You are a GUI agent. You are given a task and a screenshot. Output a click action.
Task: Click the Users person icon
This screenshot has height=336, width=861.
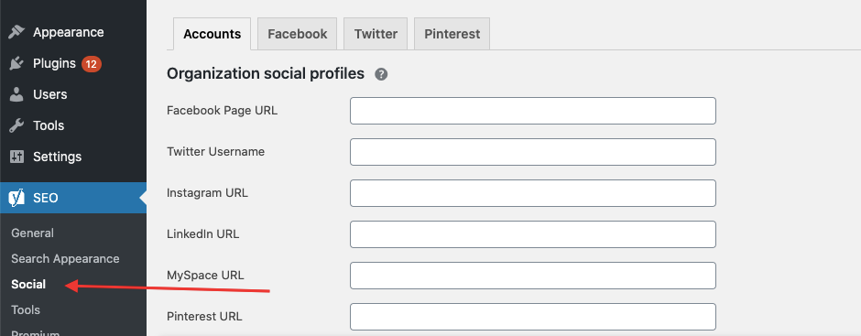click(16, 94)
